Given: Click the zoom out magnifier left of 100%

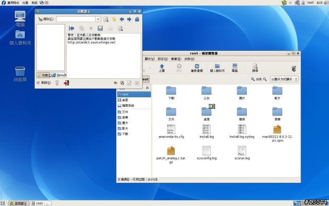Looking at the screenshot, I should pyautogui.click(x=253, y=79).
